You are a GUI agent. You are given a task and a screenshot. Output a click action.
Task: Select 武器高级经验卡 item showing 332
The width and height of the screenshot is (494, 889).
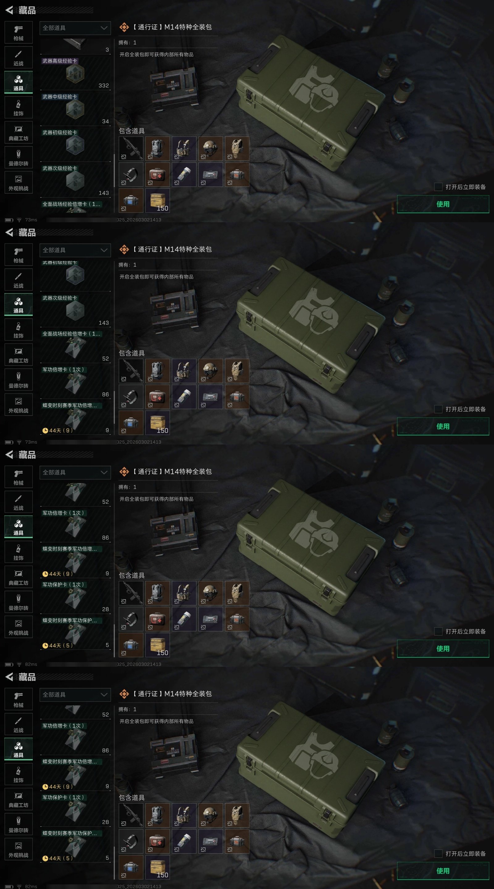(75, 73)
